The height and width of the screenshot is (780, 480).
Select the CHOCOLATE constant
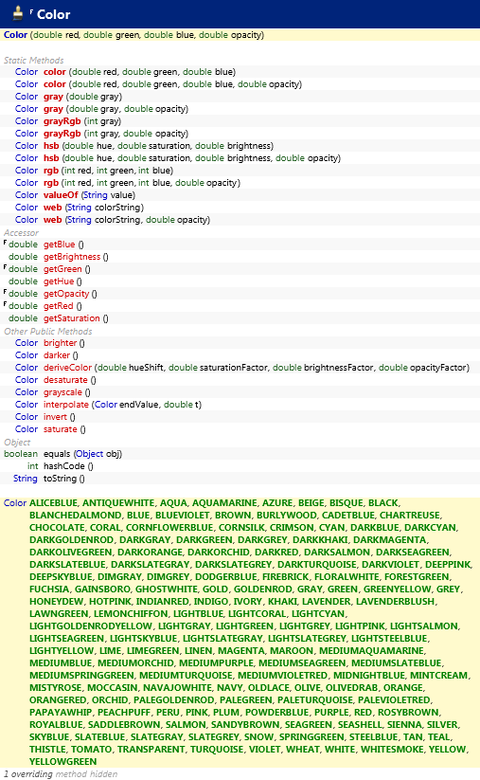point(57,528)
